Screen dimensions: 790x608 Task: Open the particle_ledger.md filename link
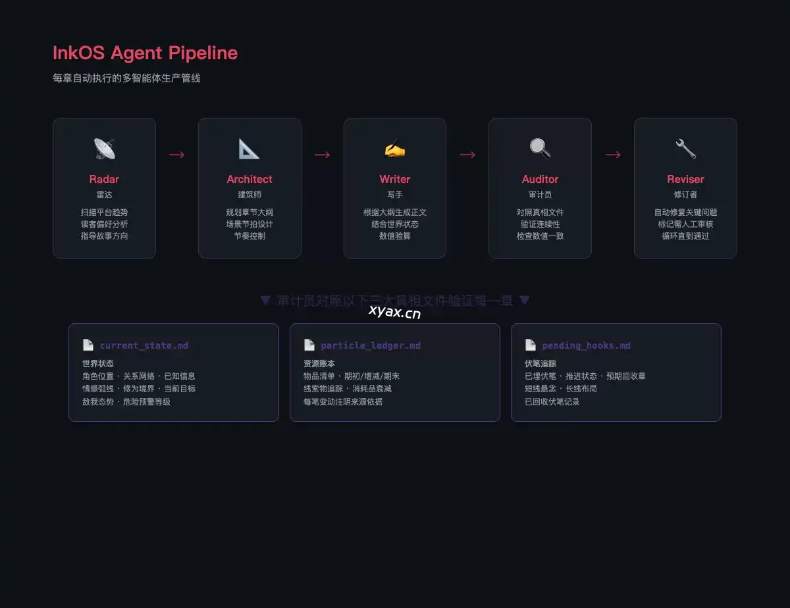371,345
